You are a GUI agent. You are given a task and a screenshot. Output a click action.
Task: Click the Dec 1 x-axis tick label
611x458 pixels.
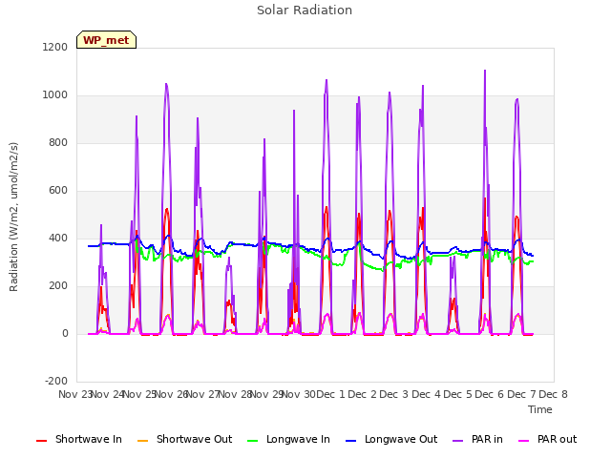(331, 394)
